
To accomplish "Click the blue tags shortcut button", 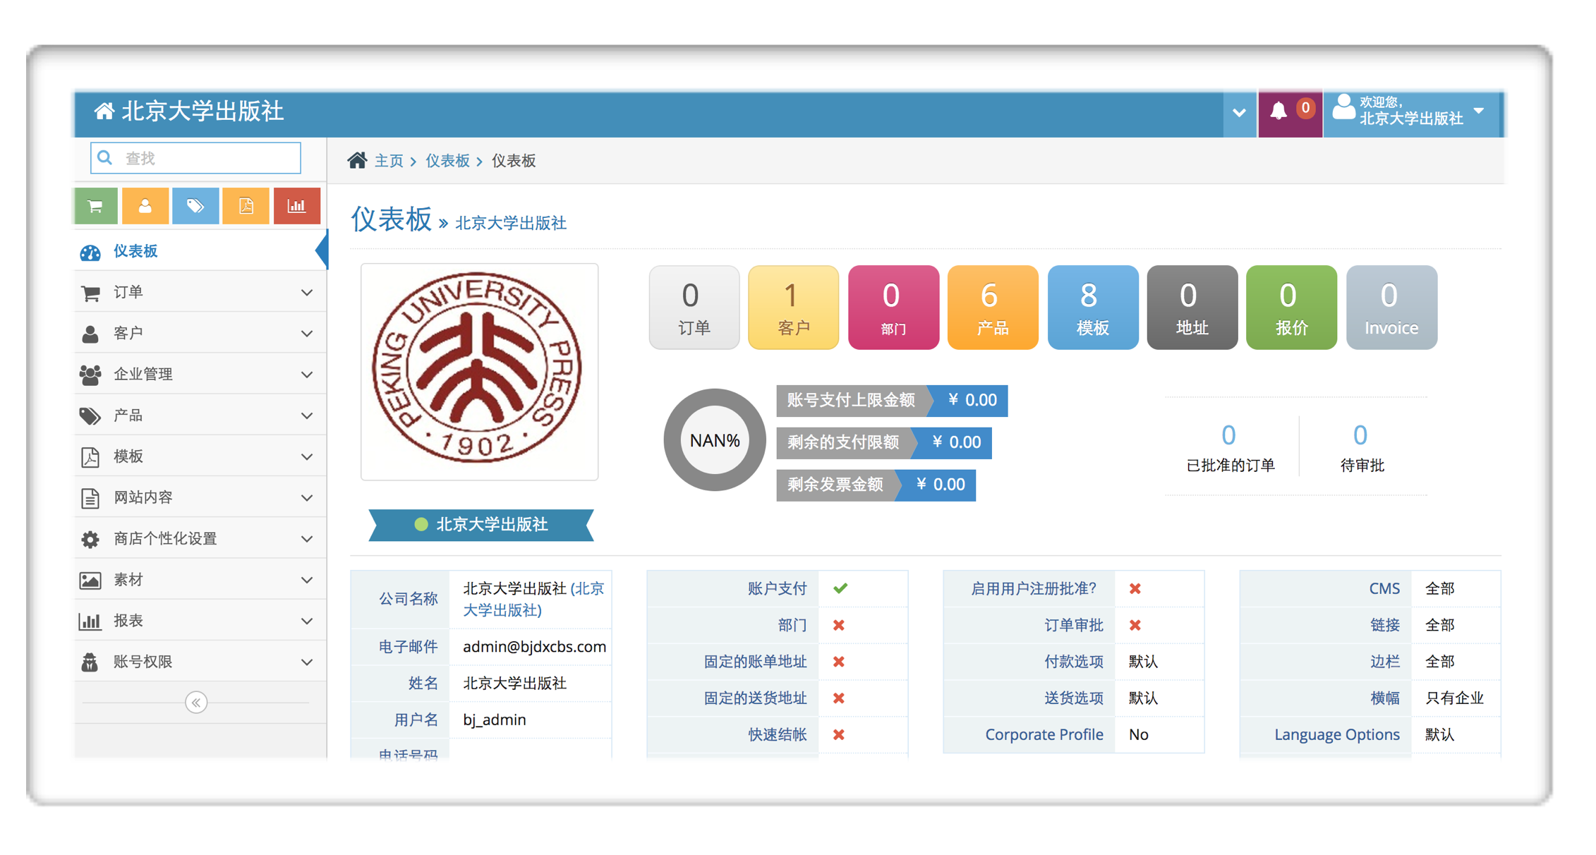I will (x=195, y=206).
